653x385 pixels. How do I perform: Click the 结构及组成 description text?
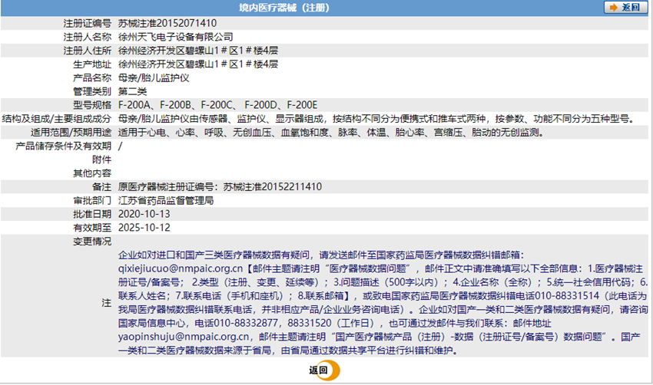pyautogui.click(x=377, y=119)
